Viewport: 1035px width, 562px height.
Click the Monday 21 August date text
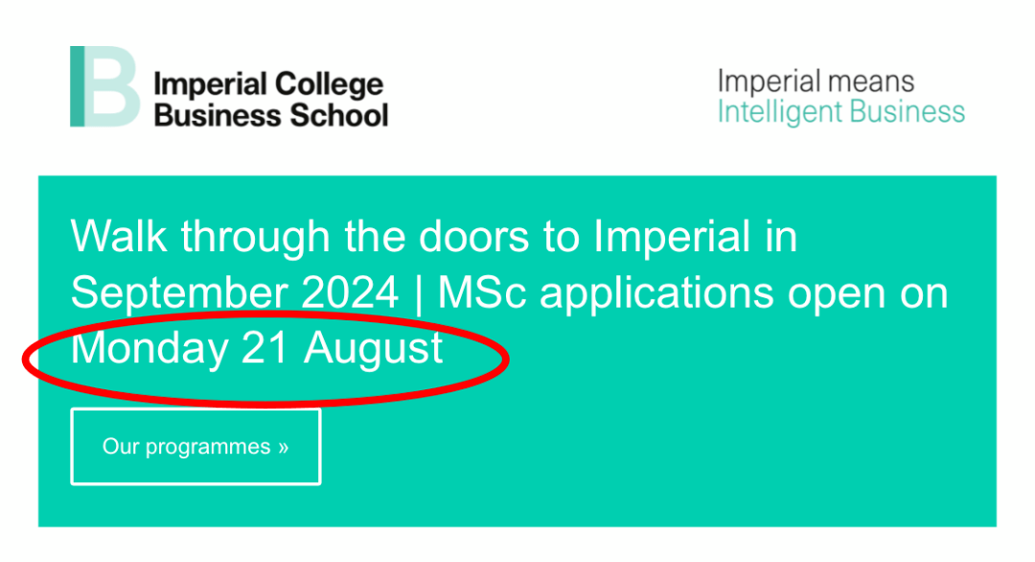pyautogui.click(x=257, y=348)
